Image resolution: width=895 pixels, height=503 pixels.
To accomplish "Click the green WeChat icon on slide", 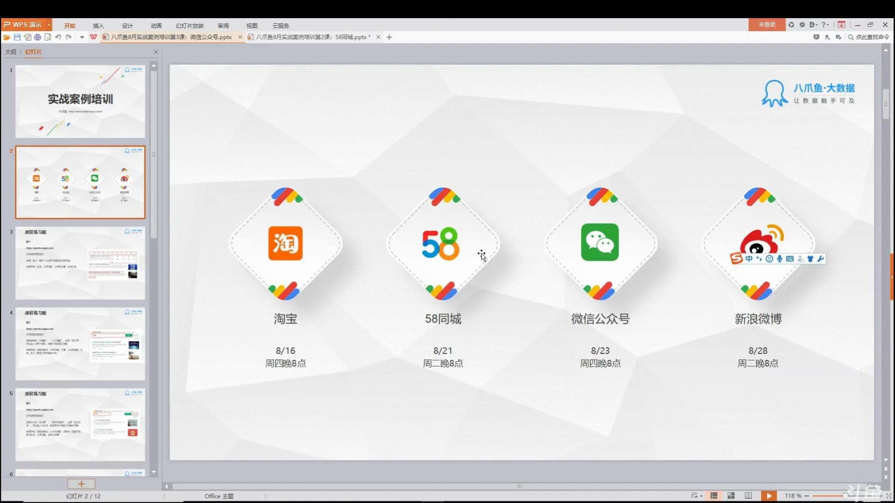I will pos(600,242).
